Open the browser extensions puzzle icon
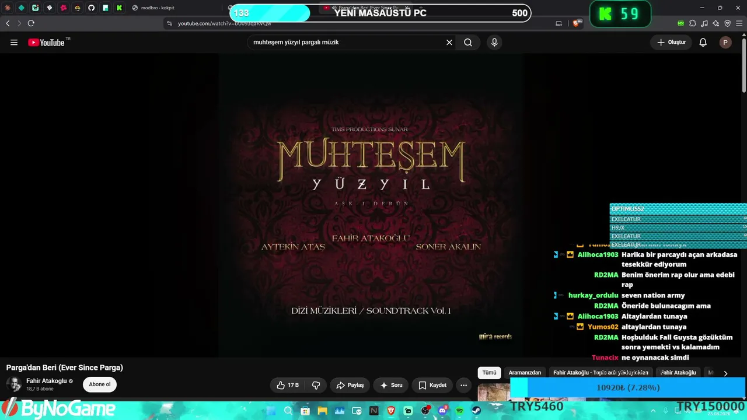Viewport: 747px width, 420px height. pos(693,23)
